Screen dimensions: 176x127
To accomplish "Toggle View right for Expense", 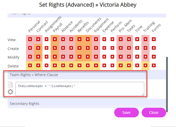I will click(104, 39).
